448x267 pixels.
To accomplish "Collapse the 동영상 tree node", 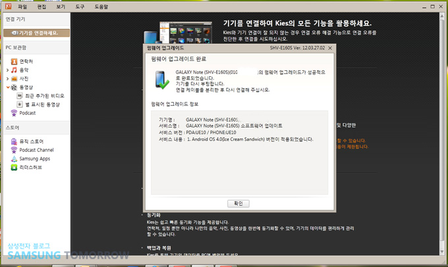I will [x=8, y=87].
